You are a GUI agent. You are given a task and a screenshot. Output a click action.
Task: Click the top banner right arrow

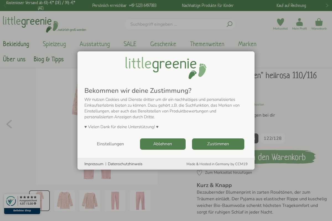327,6
